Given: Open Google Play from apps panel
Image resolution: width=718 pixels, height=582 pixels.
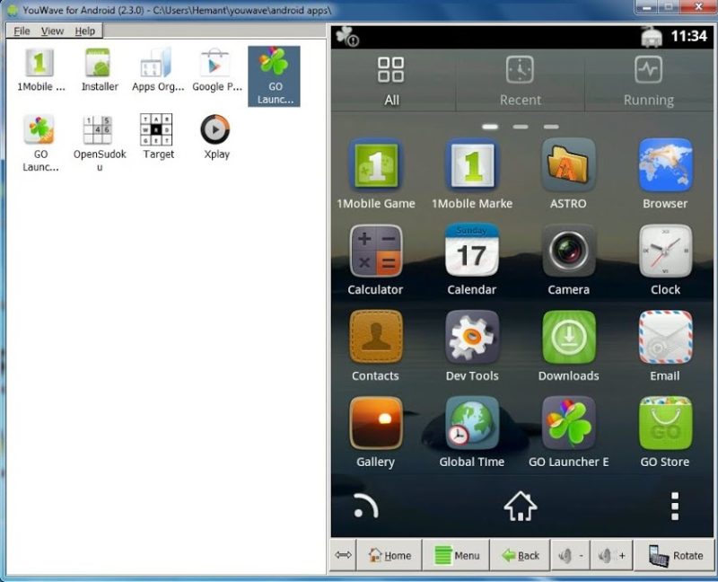Looking at the screenshot, I should [x=216, y=70].
